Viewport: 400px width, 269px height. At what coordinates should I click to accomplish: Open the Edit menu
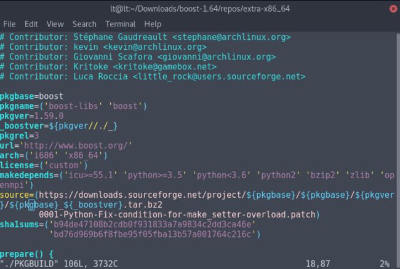coord(31,24)
